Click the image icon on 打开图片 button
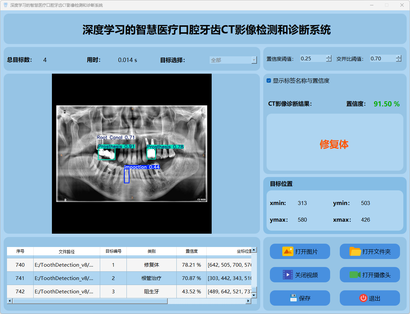The image size is (410, 314). pos(288,251)
